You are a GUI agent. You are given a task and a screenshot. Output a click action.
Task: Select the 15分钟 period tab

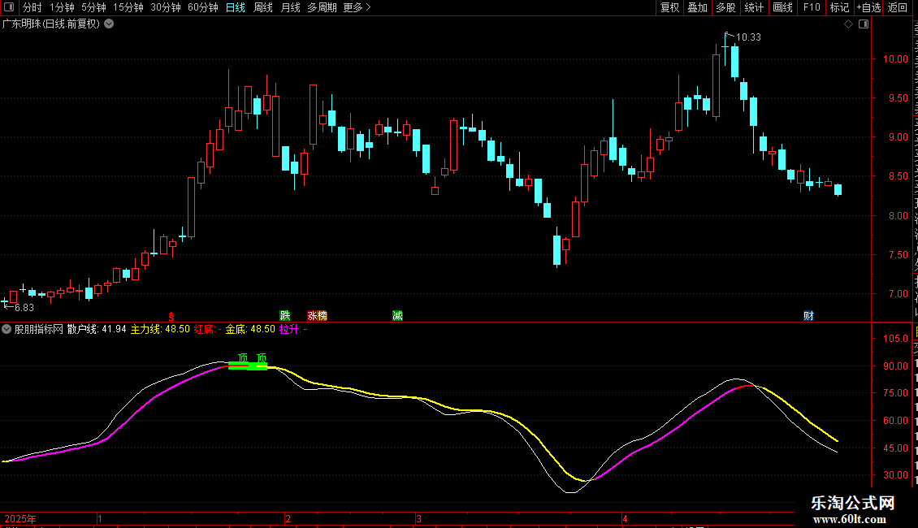pos(128,7)
